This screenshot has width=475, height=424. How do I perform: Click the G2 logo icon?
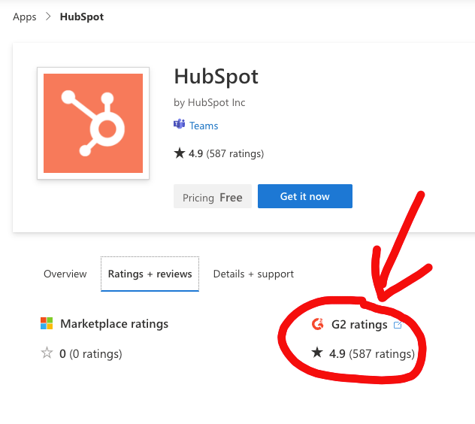(318, 324)
